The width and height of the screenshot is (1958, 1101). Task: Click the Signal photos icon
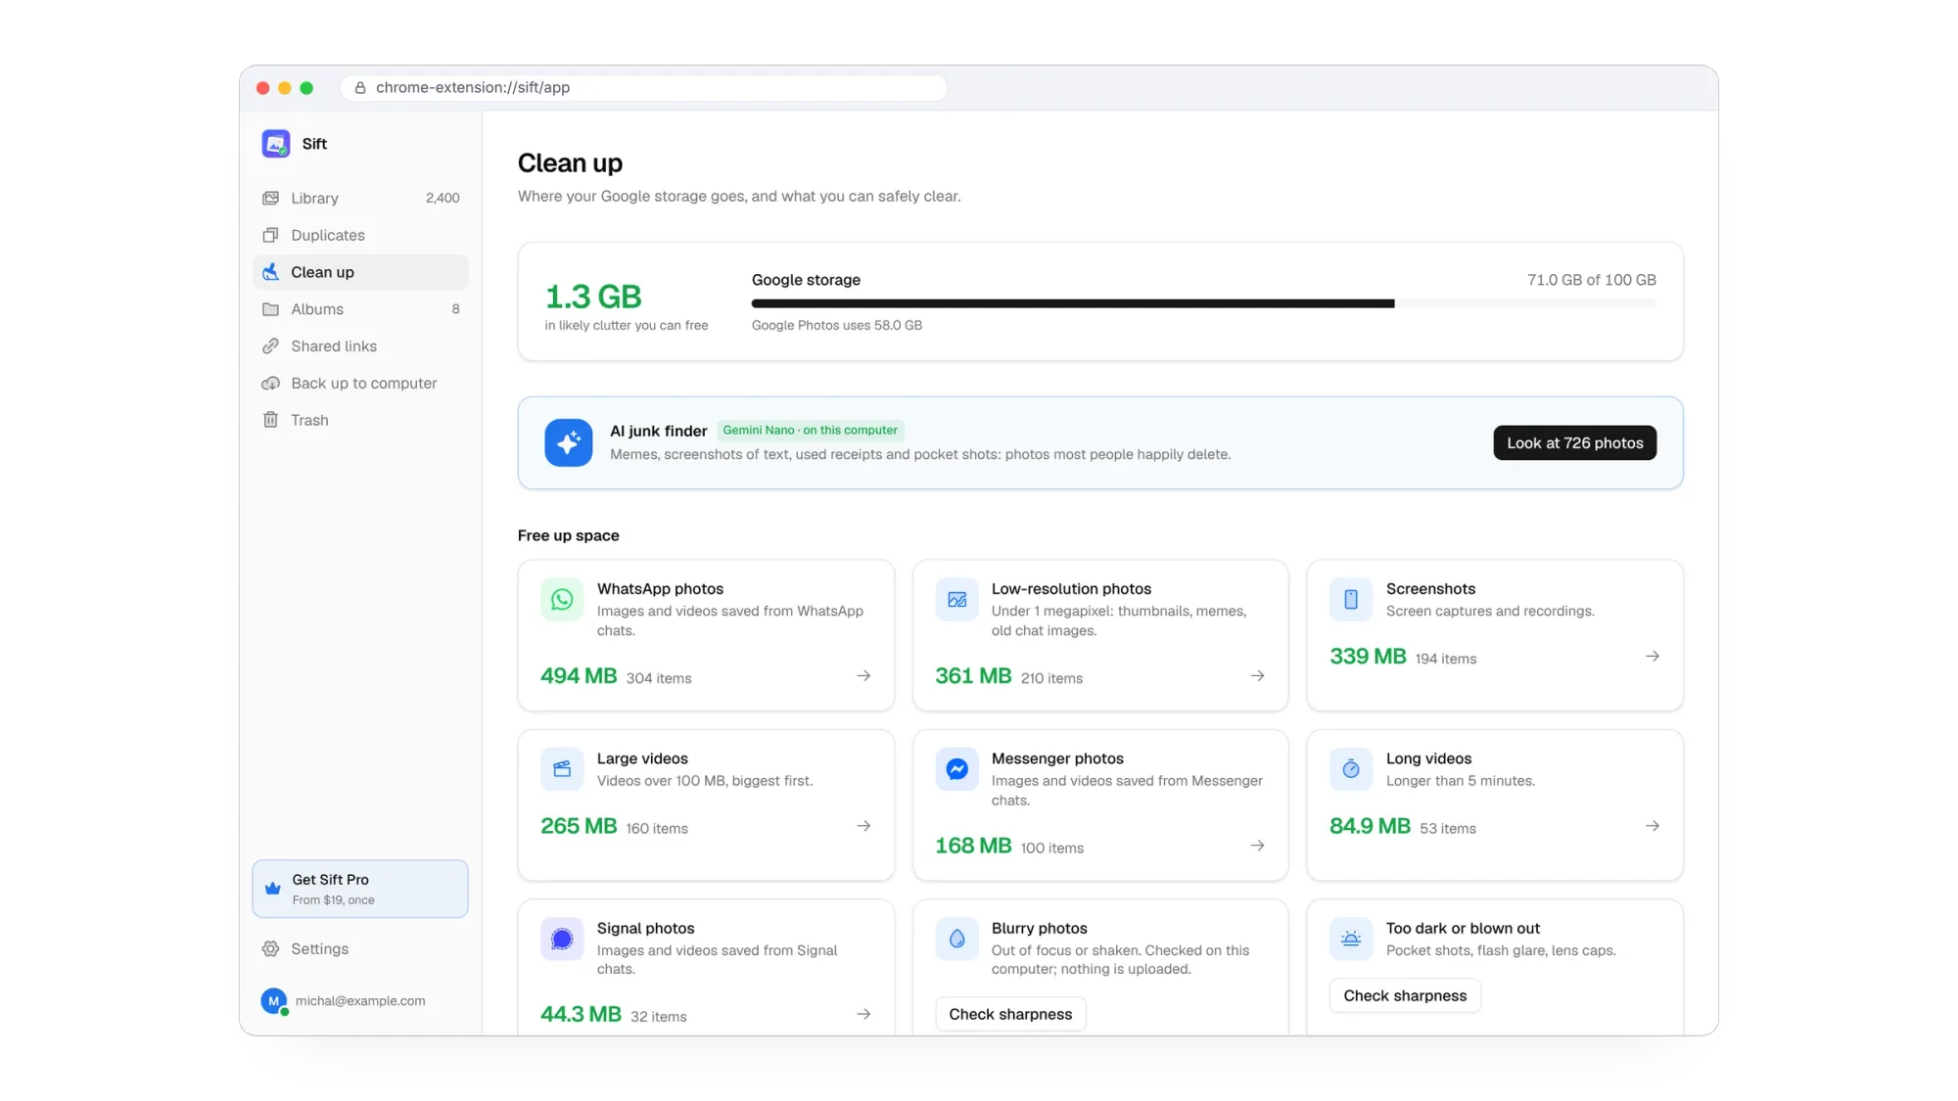(x=562, y=940)
